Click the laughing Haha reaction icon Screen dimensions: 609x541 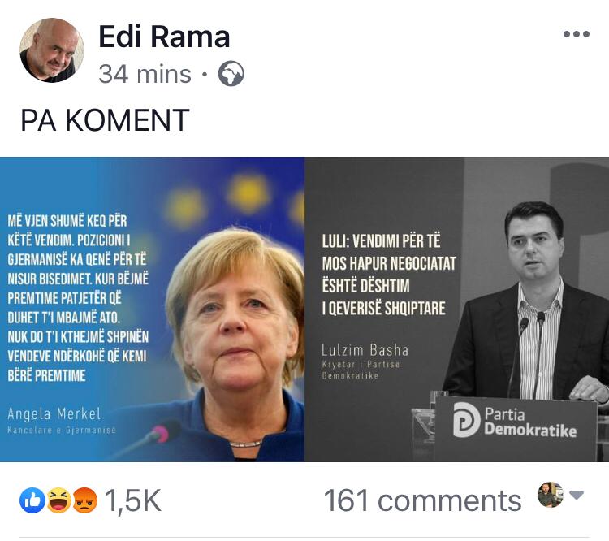pos(59,500)
